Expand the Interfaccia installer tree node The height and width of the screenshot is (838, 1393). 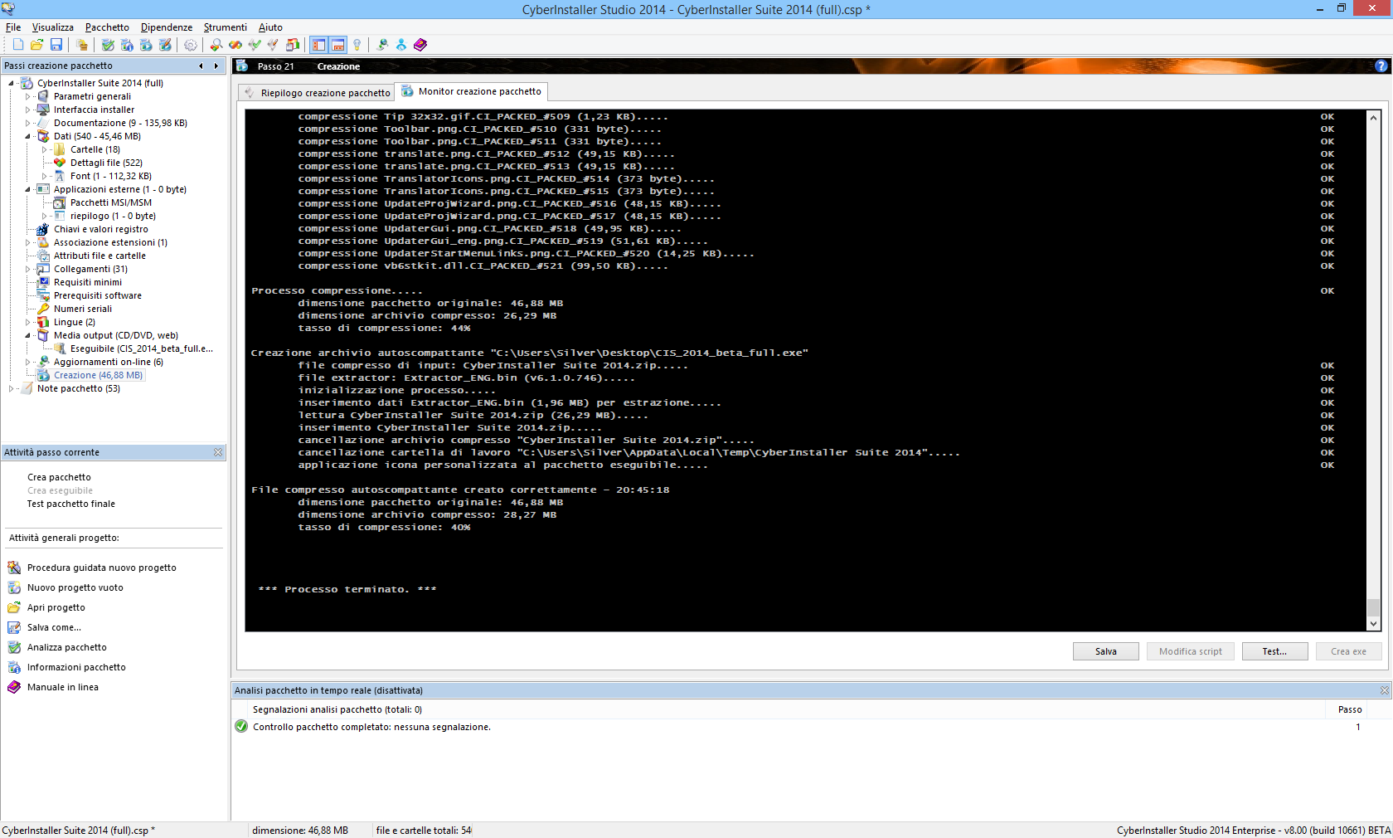(x=27, y=110)
